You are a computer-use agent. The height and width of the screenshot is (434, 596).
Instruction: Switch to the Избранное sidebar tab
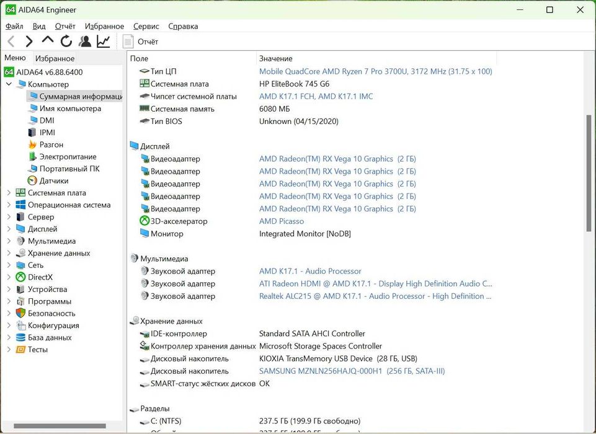tap(55, 58)
